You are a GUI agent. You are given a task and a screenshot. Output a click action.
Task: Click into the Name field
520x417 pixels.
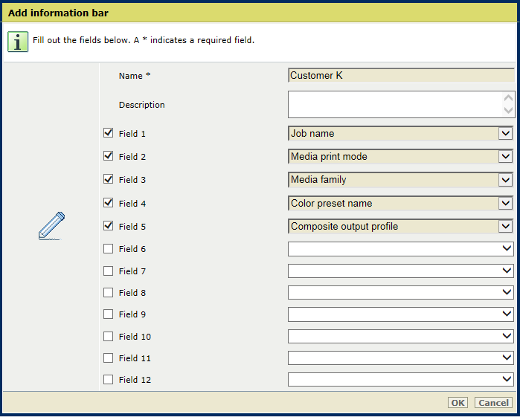[401, 75]
